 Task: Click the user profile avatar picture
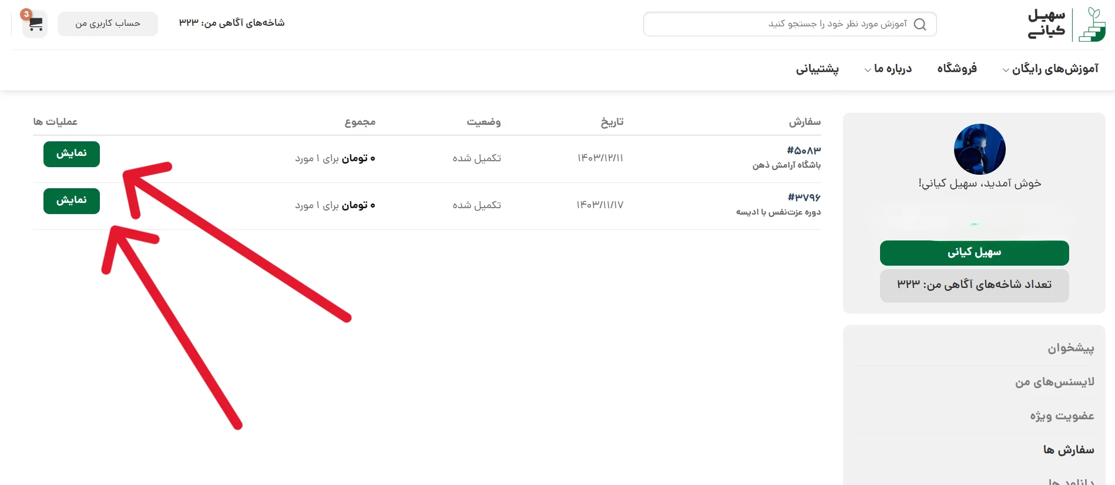[979, 149]
